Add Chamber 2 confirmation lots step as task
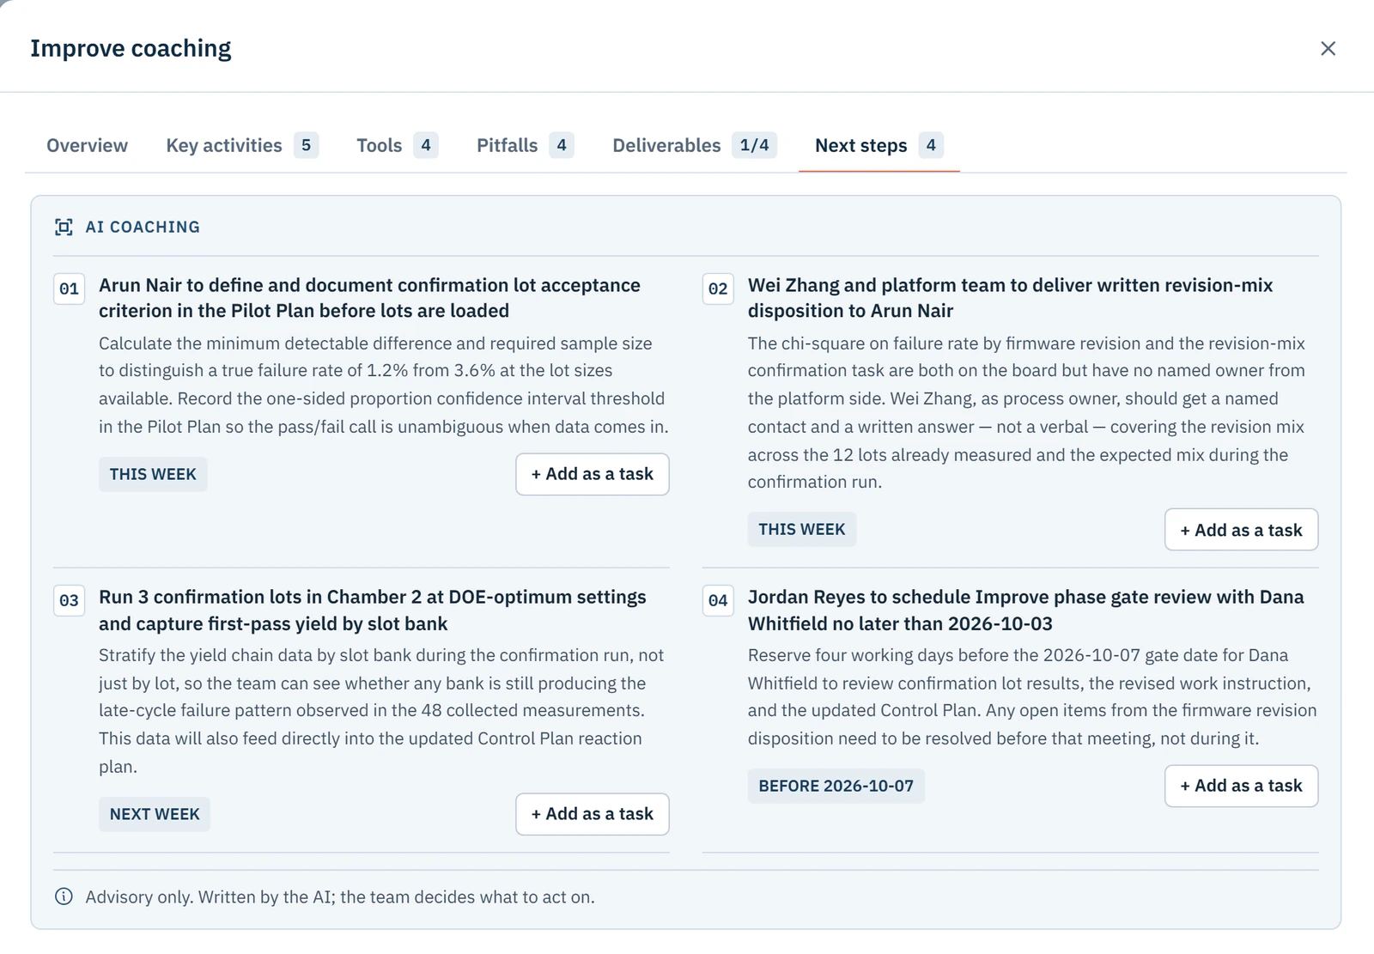Screen dimensions: 1374x954 point(593,814)
